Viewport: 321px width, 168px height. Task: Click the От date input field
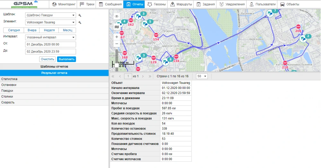point(50,44)
